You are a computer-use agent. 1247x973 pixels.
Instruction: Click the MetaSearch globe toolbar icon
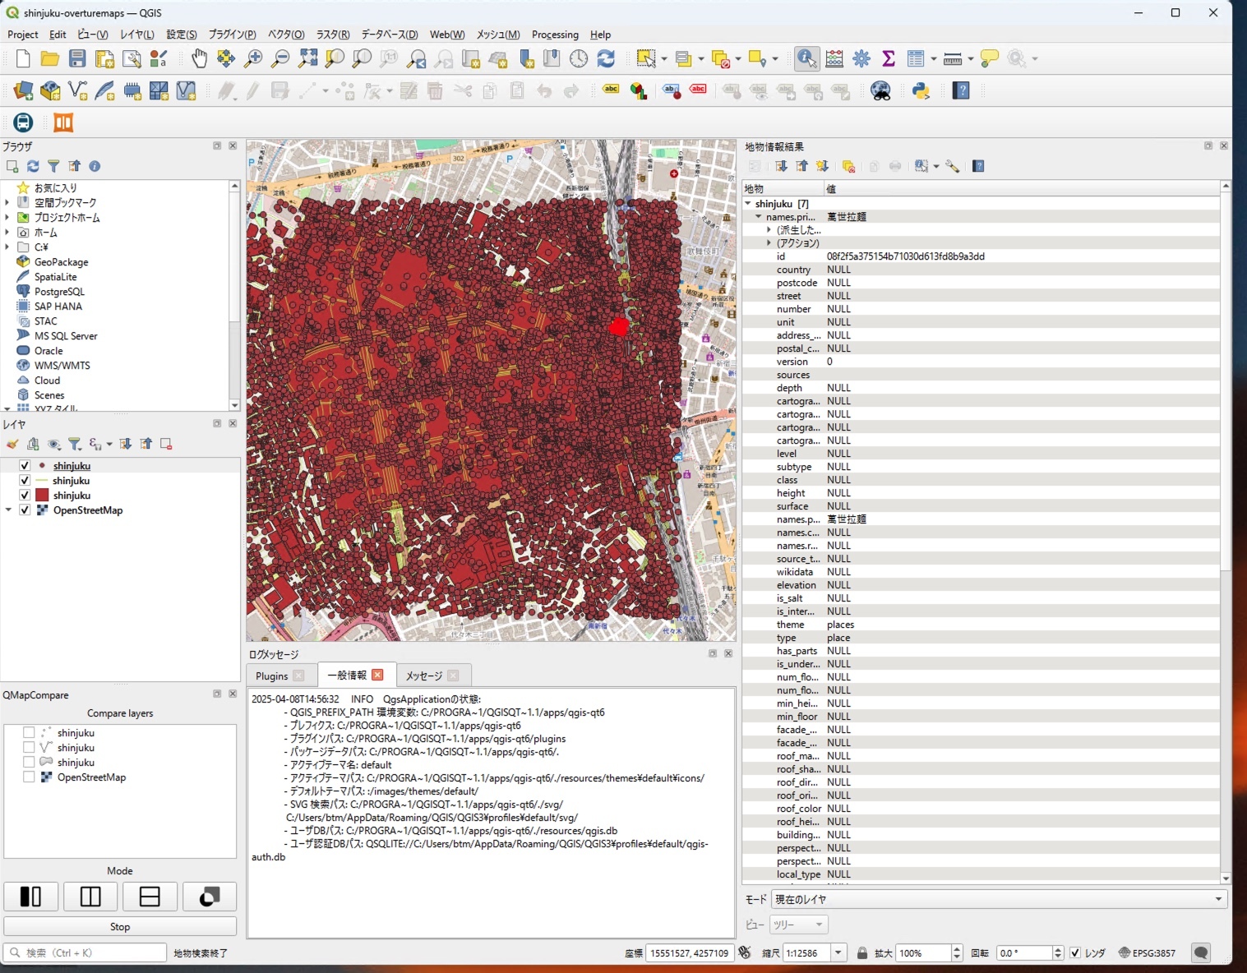coord(880,90)
